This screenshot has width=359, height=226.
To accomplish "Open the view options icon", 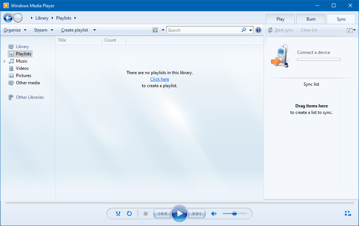I will click(155, 30).
